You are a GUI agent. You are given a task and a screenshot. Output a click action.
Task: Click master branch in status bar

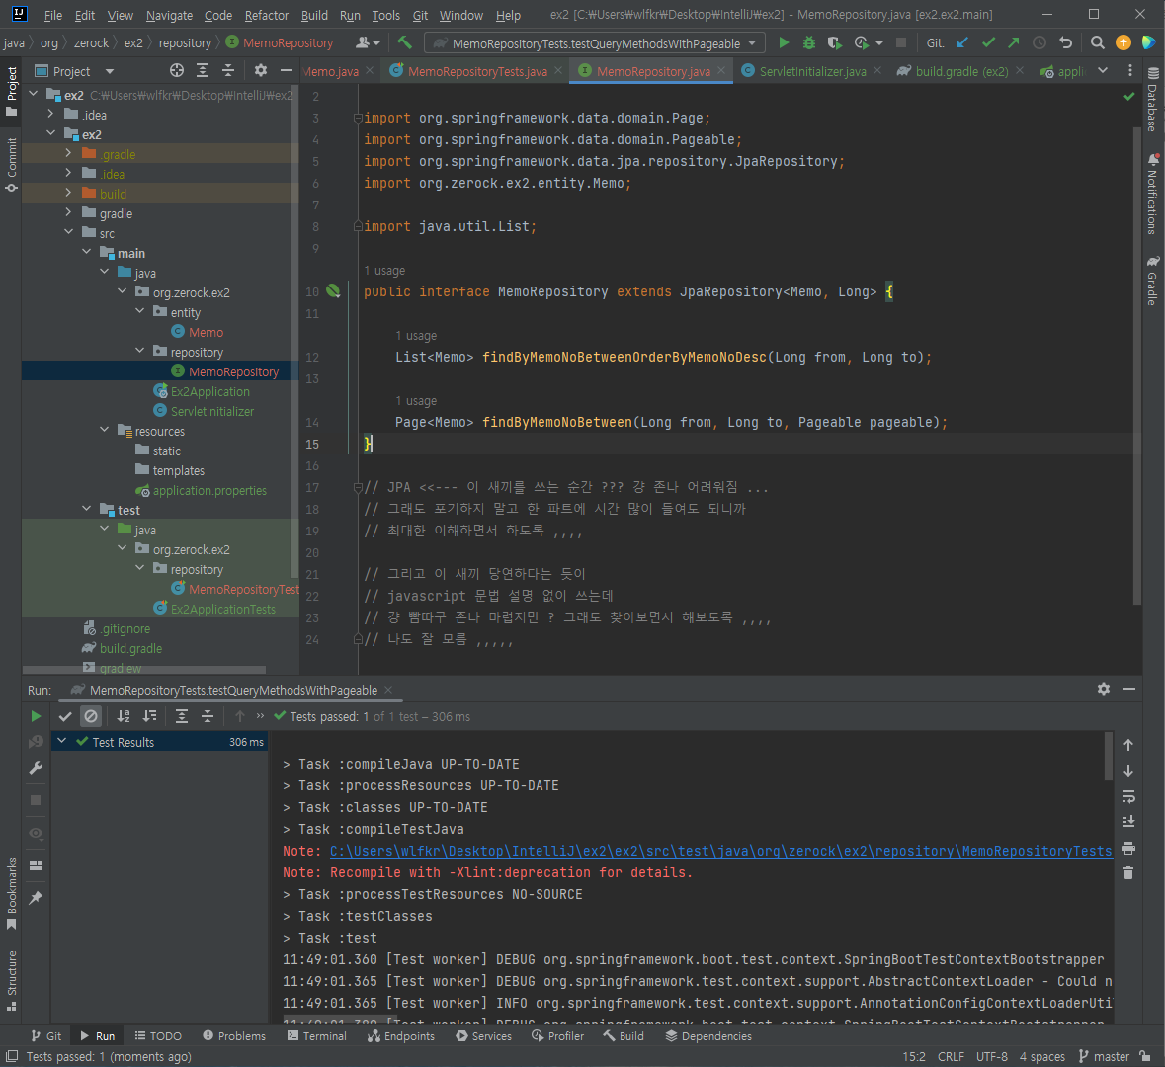1105,1056
